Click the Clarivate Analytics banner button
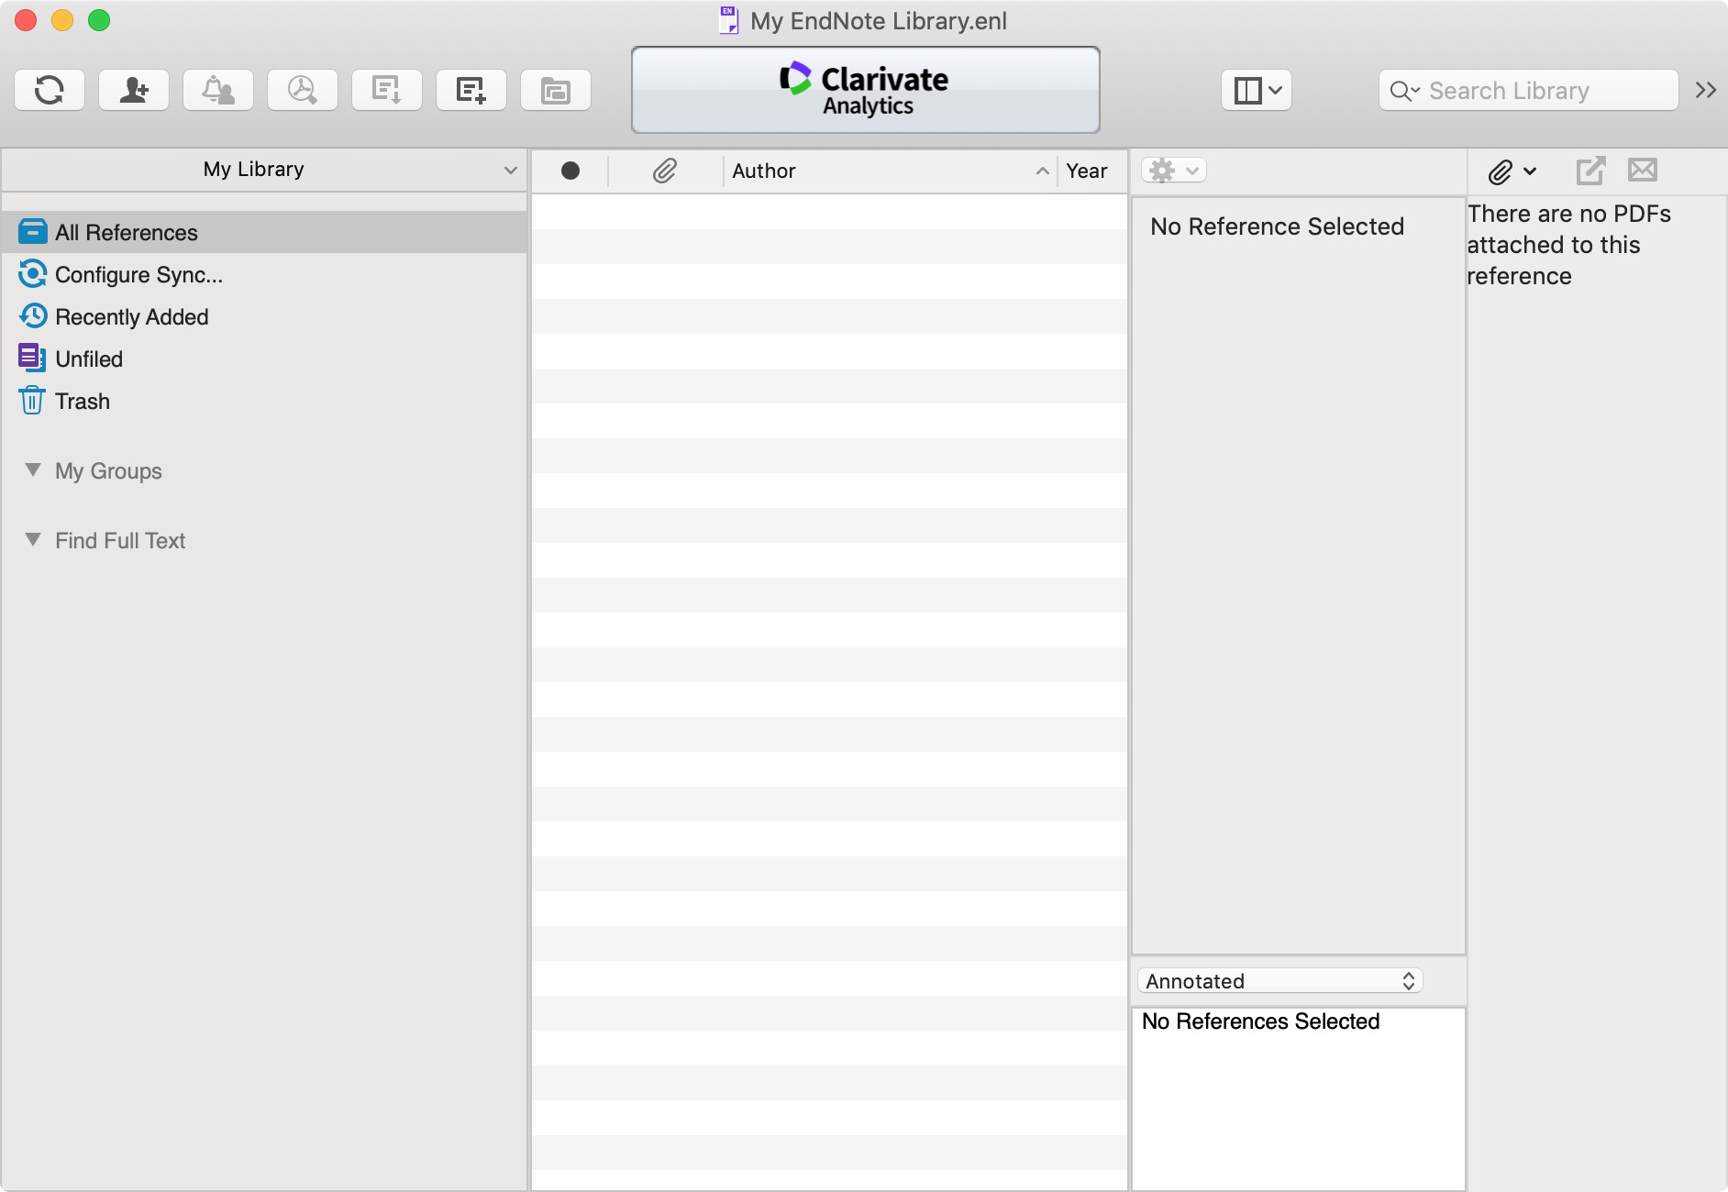 (865, 90)
